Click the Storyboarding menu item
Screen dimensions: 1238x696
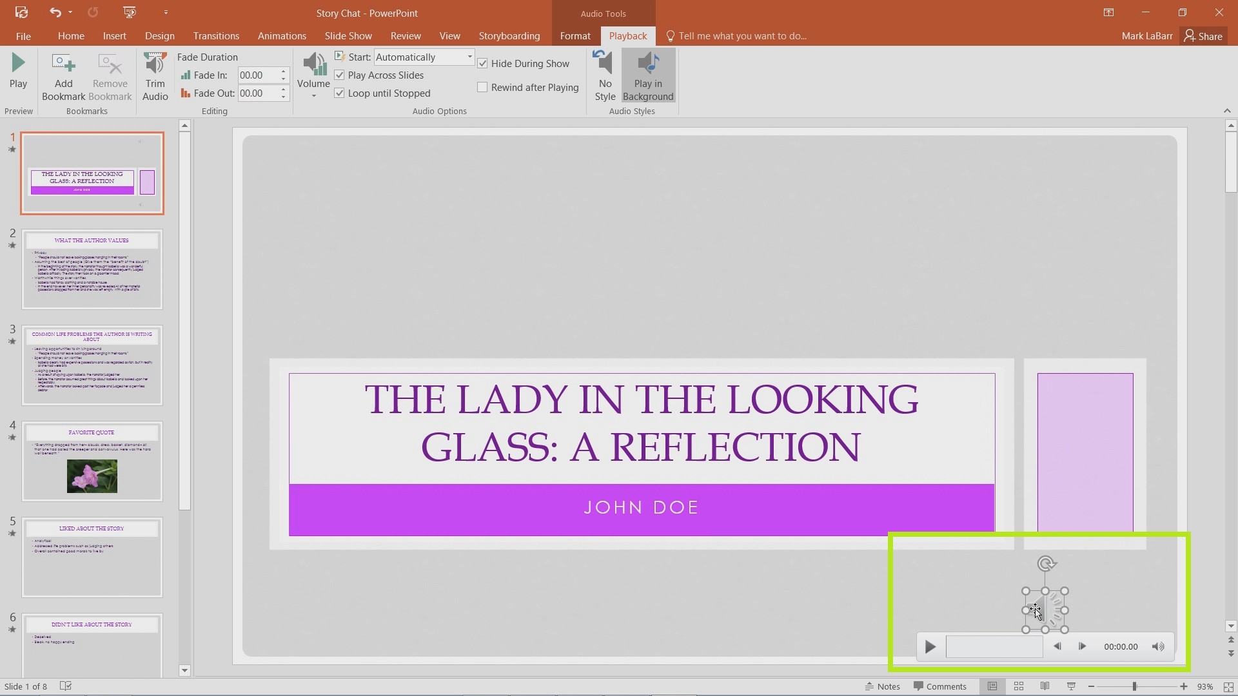point(509,35)
